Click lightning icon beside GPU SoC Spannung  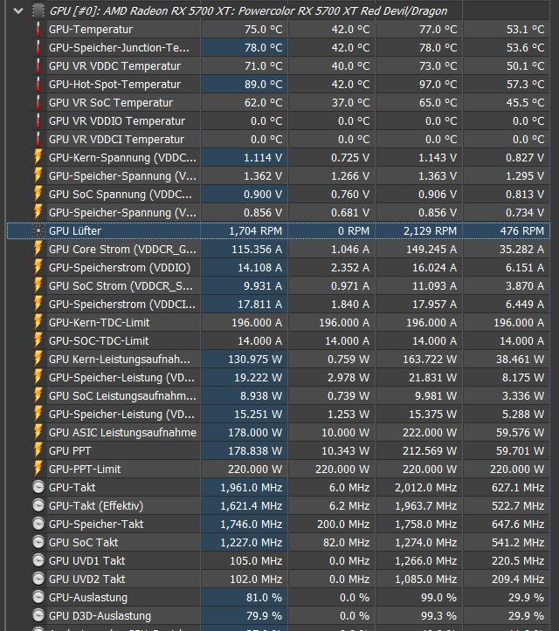coord(38,194)
